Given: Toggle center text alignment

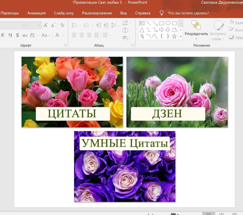Looking at the screenshot, I should [x=82, y=35].
